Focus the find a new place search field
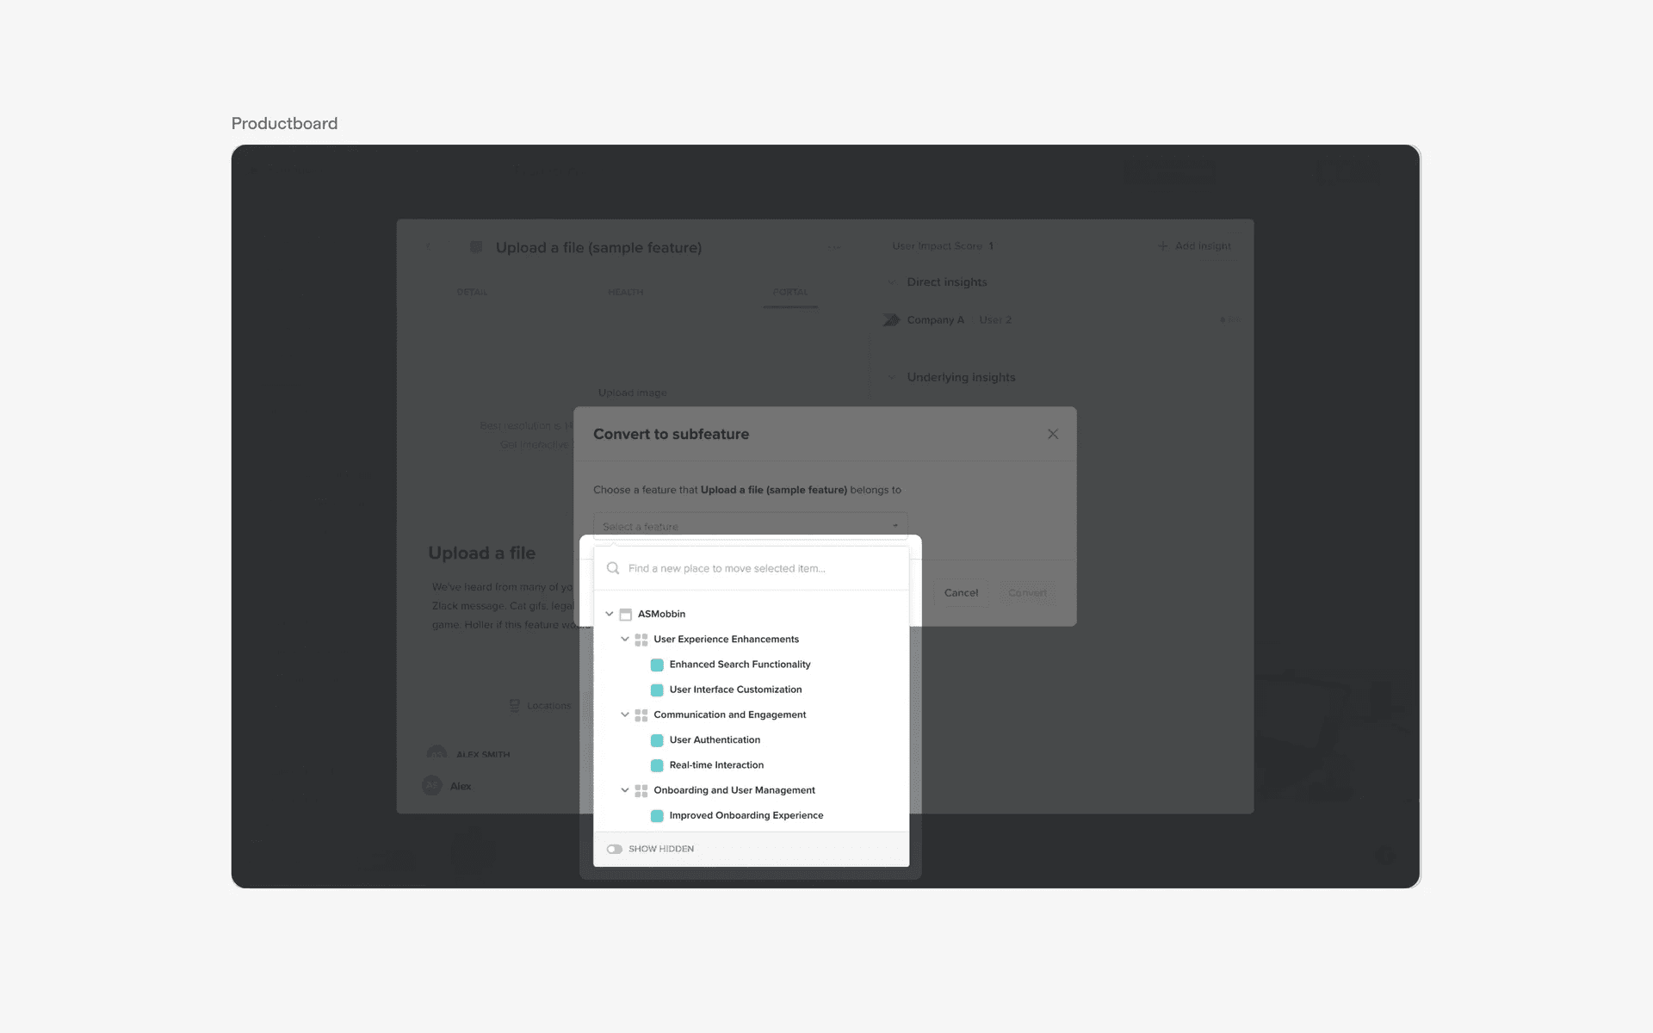 pos(758,568)
